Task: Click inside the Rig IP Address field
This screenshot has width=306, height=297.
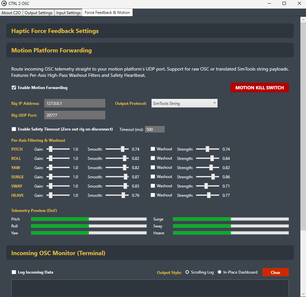Action: point(74,103)
